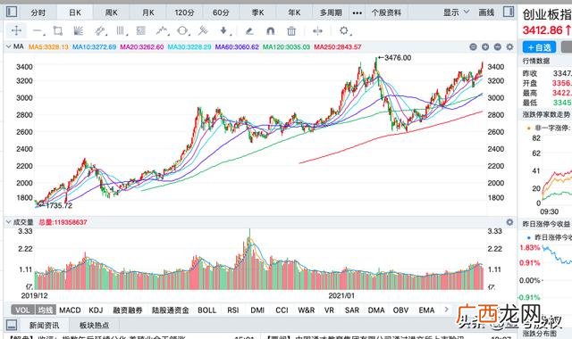Select the OBV indicator
Image resolution: width=572 pixels, height=339 pixels.
coord(400,310)
